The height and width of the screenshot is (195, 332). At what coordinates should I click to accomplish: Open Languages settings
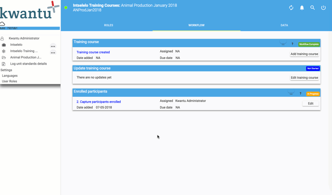click(10, 76)
